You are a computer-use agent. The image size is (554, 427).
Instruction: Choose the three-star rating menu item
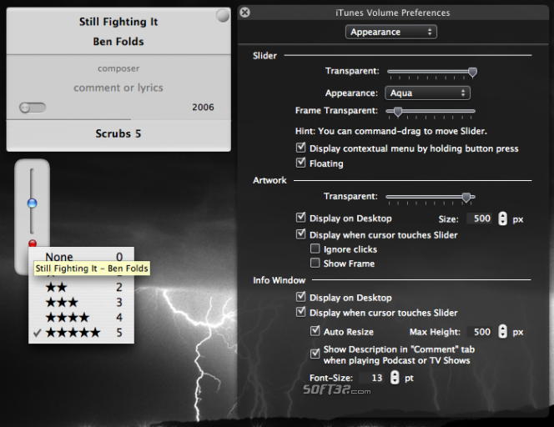point(63,302)
